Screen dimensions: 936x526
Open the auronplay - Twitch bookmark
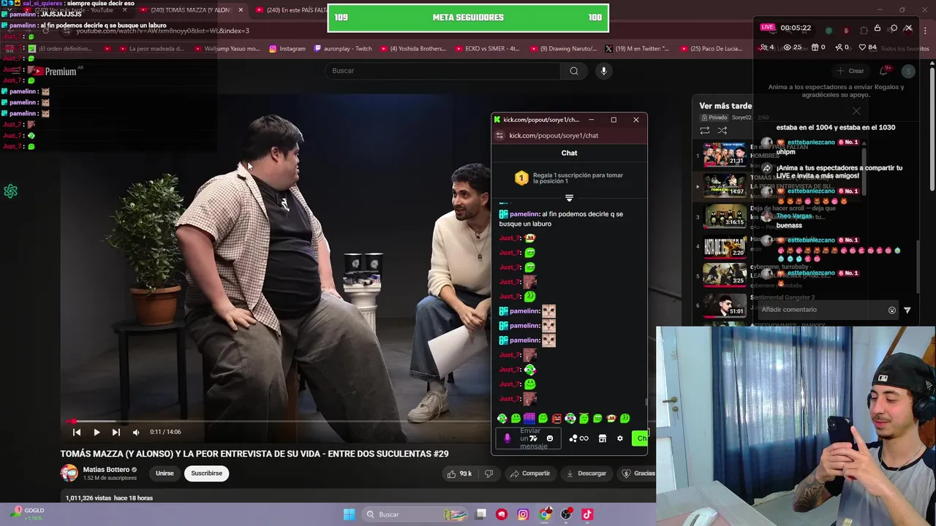click(x=343, y=49)
